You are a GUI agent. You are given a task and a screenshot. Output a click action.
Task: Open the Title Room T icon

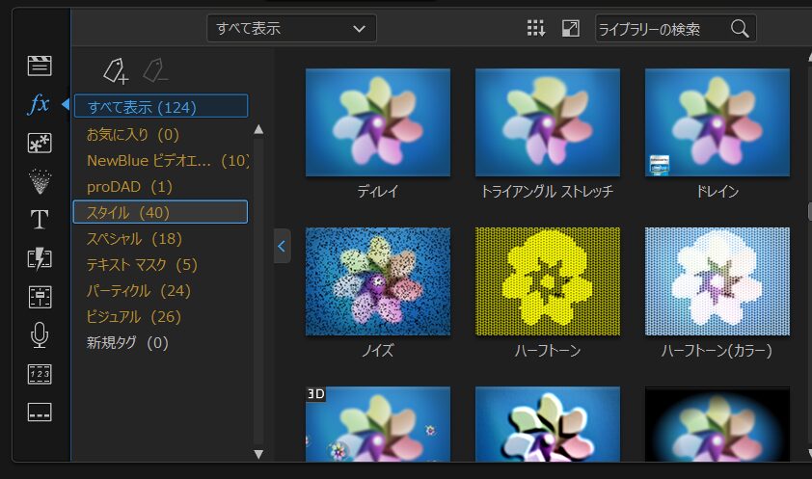[x=40, y=220]
